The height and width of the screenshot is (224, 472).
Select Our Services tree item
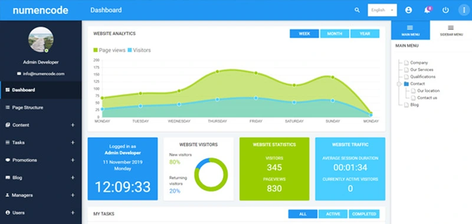(422, 70)
